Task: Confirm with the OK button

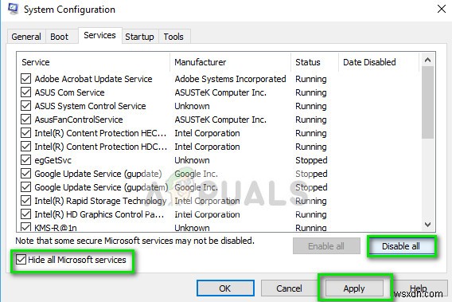Action: pyautogui.click(x=225, y=288)
